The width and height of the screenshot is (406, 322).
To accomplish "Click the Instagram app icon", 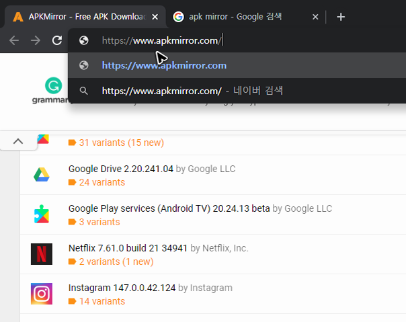I will pyautogui.click(x=42, y=294).
